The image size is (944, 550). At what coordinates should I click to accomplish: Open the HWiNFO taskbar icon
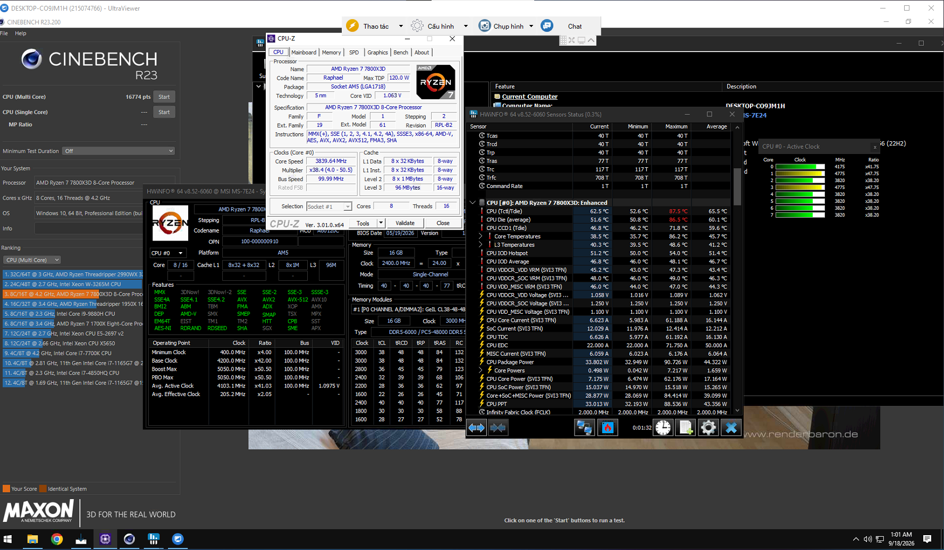click(x=154, y=539)
